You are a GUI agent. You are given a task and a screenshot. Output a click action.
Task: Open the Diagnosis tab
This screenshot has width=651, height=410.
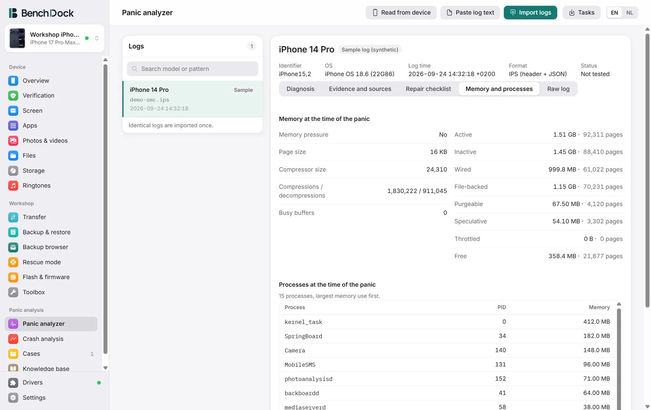pos(300,89)
